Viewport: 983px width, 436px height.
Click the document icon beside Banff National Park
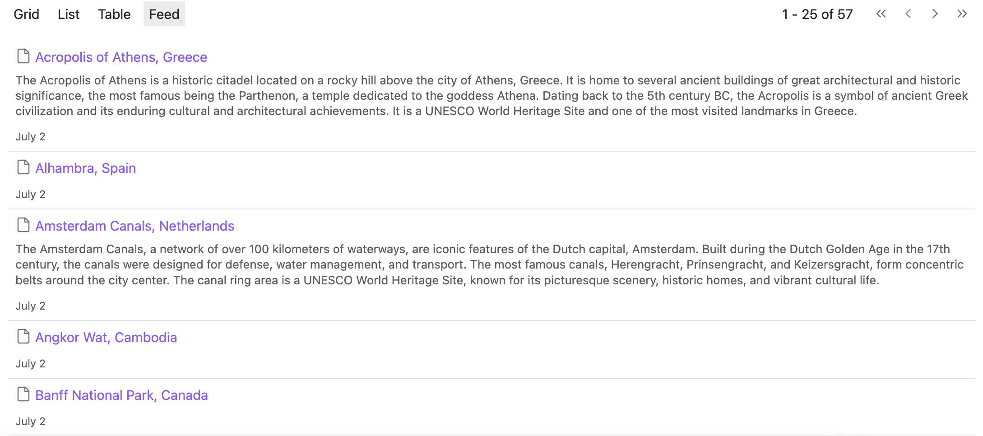[23, 394]
